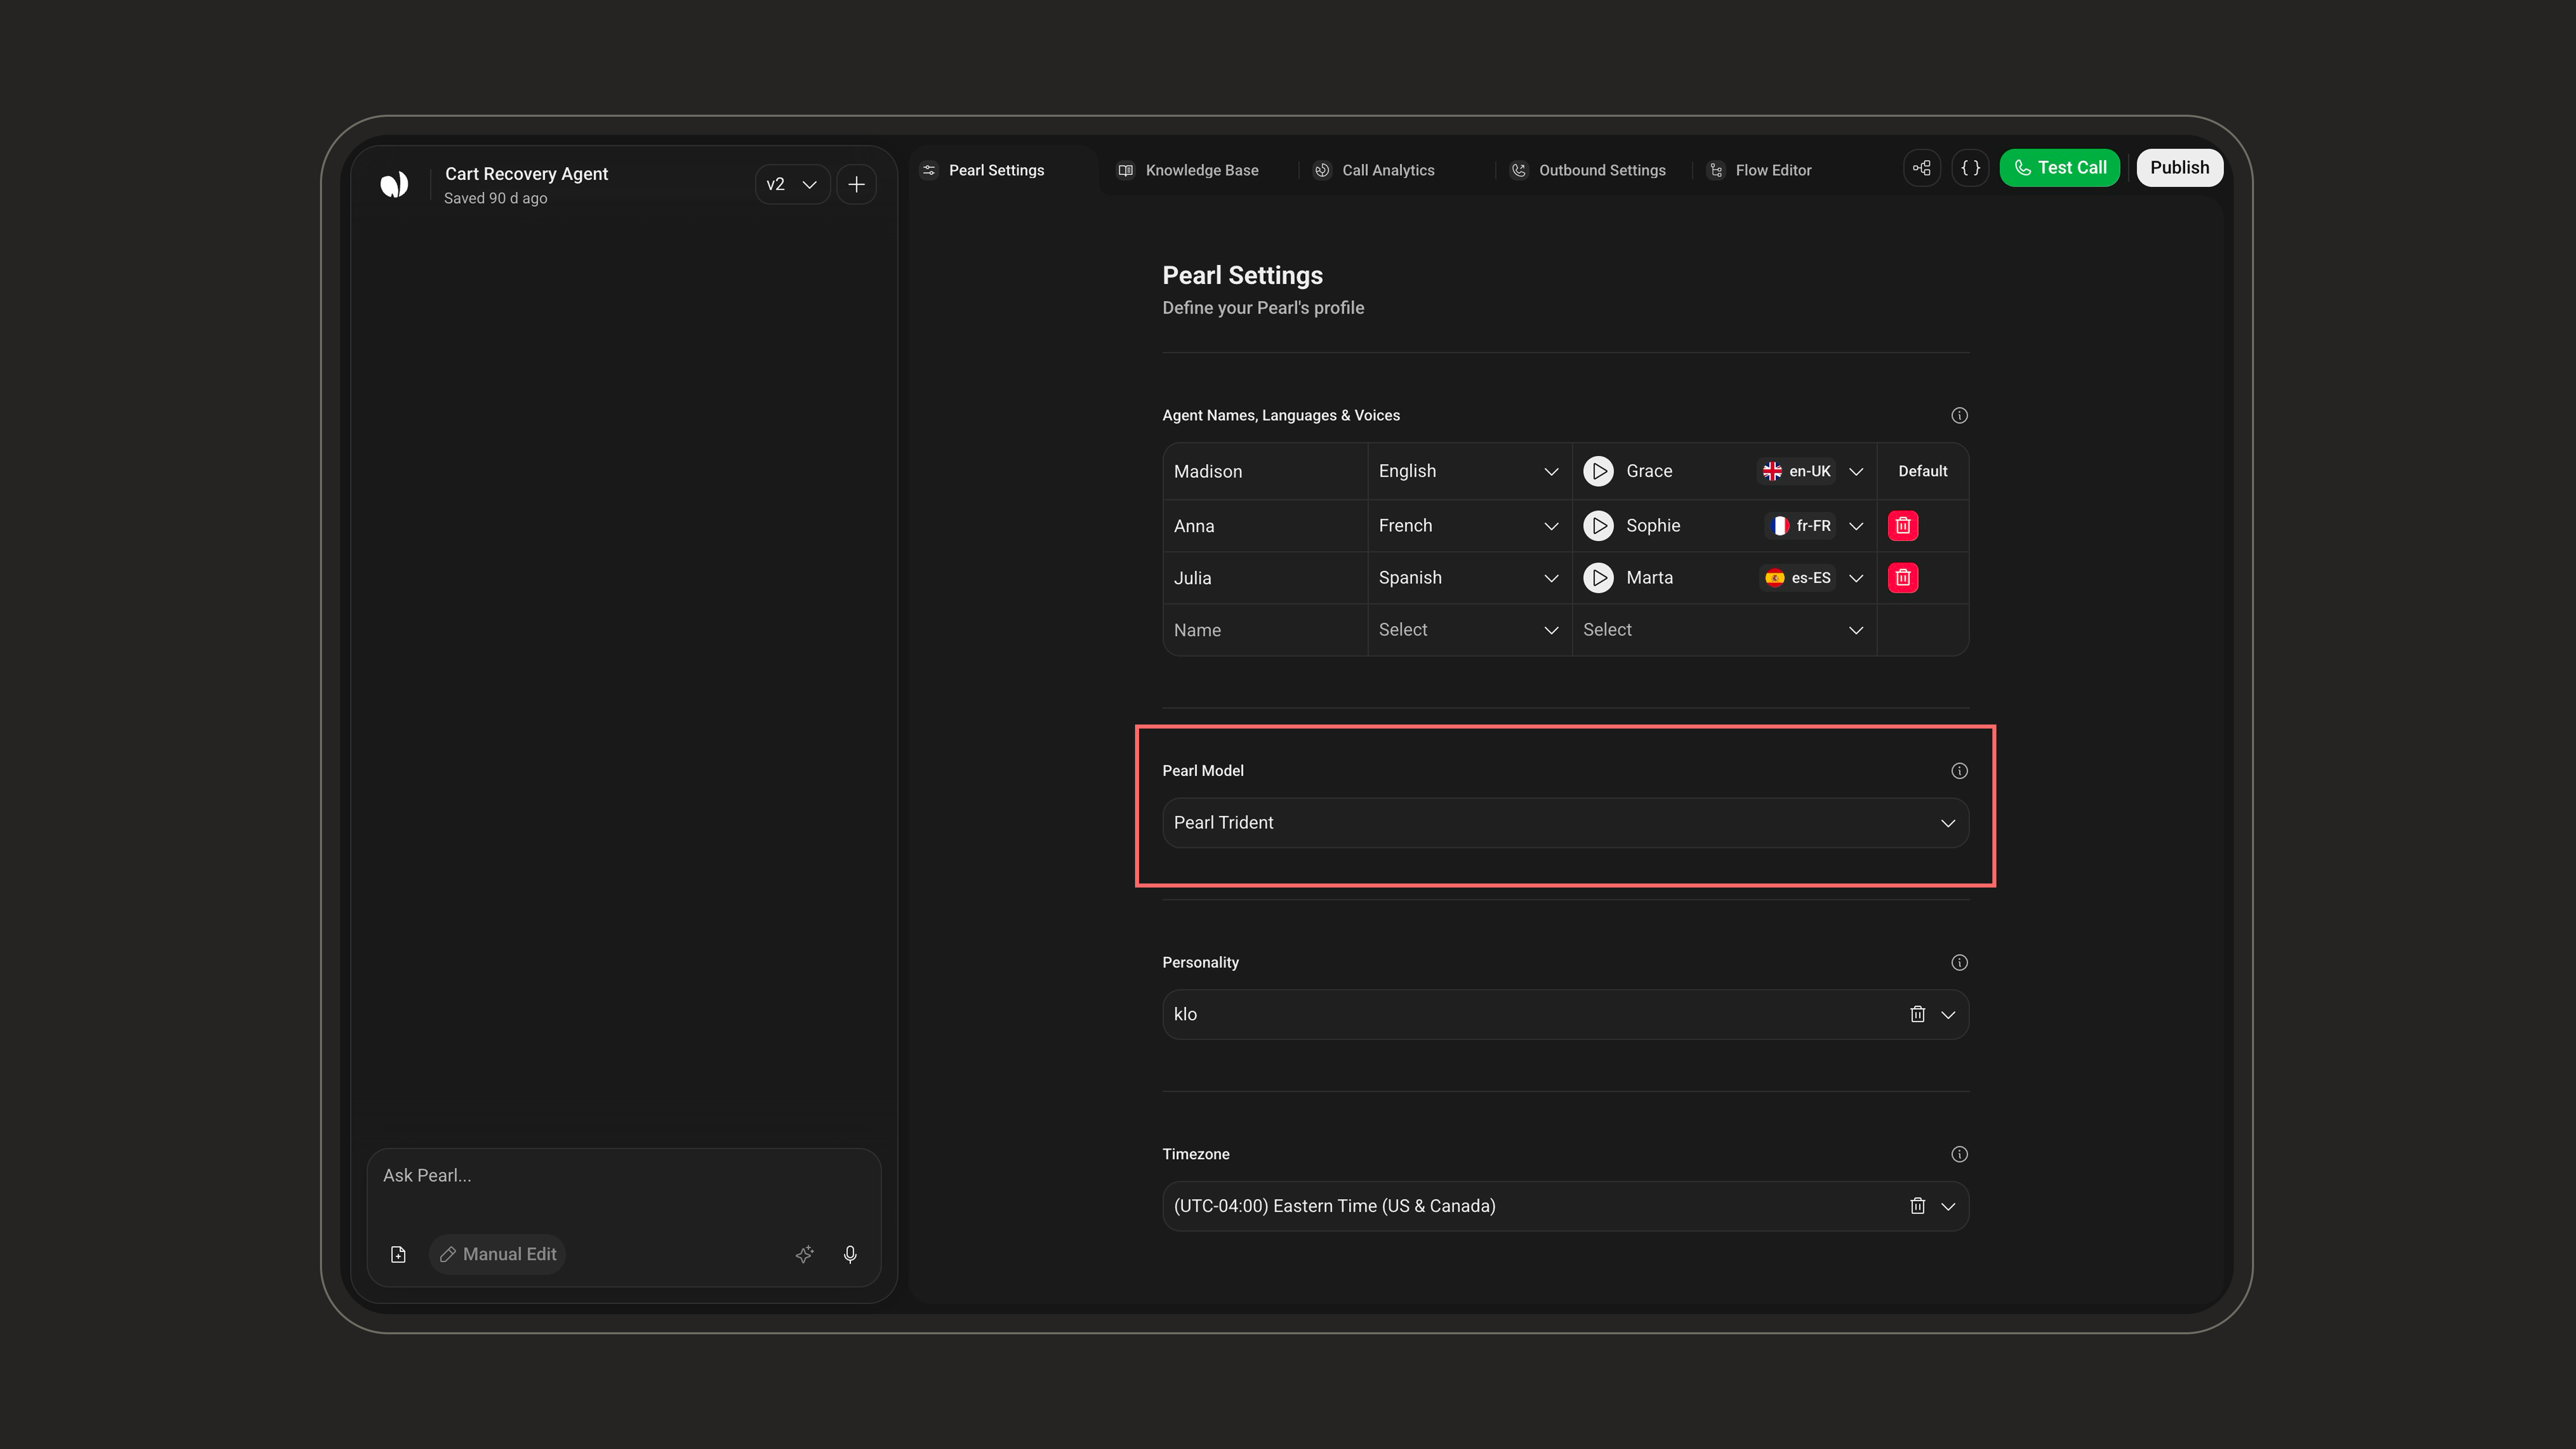Edit the Julia agent name field
Viewport: 2576px width, 1449px height.
pyautogui.click(x=1265, y=578)
